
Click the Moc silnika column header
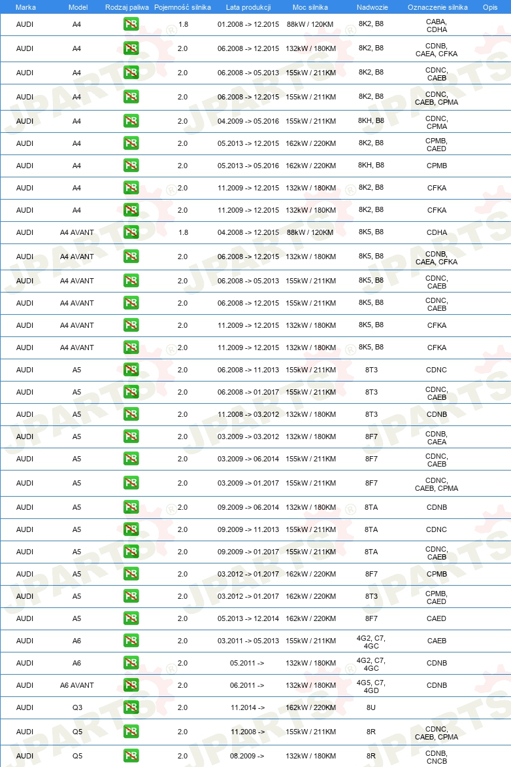(x=310, y=7)
